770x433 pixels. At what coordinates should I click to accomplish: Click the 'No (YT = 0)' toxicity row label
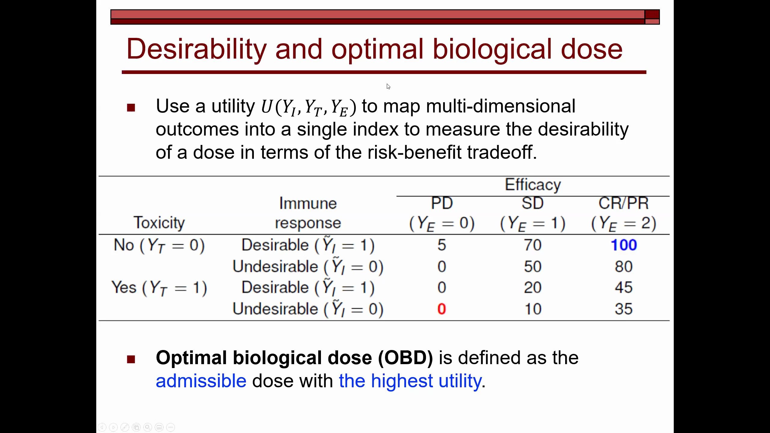[159, 245]
